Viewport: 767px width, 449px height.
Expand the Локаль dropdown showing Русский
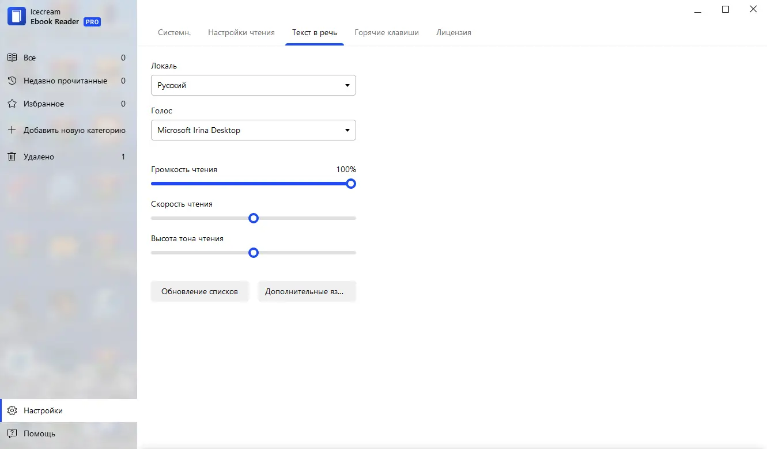(x=253, y=85)
